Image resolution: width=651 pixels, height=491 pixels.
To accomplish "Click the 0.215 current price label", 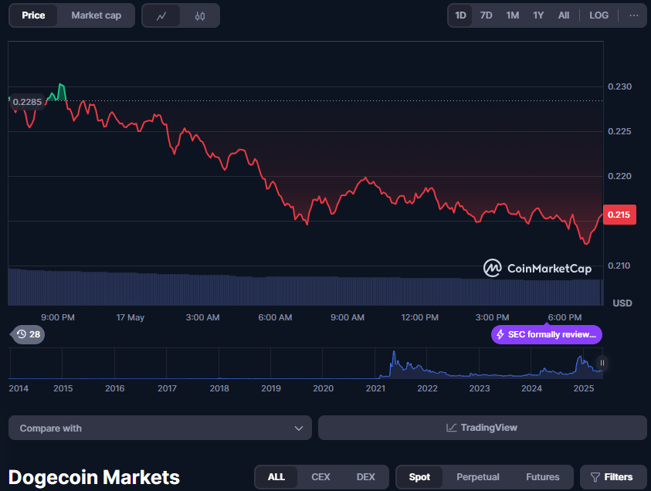I will pos(620,215).
